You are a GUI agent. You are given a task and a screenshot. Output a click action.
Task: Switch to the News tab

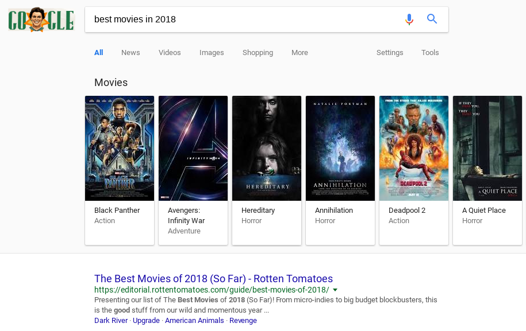click(x=130, y=53)
